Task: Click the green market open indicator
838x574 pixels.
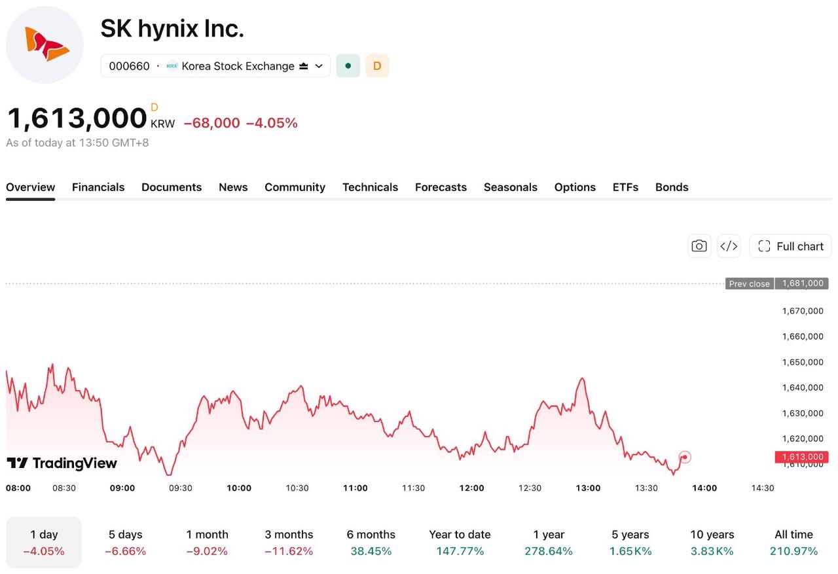Action: 348,66
